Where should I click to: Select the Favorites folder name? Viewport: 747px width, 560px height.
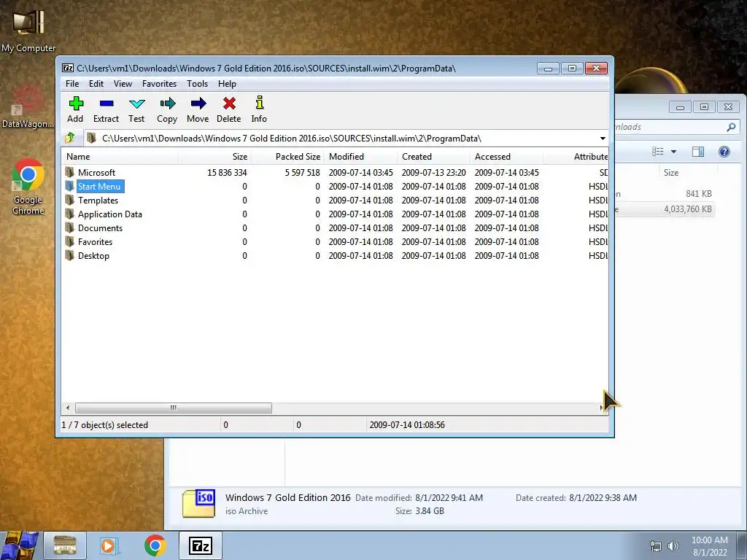pos(96,241)
